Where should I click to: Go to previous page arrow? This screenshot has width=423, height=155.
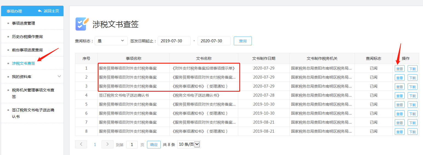click(81, 144)
